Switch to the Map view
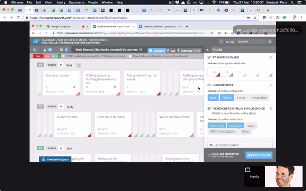Image resolution: width=306 pixels, height=191 pixels. 171,51
